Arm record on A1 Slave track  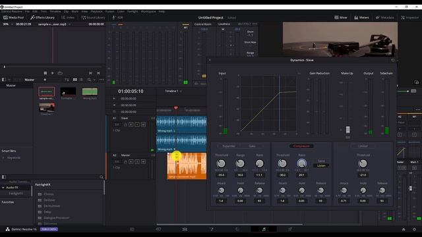[x=131, y=124]
